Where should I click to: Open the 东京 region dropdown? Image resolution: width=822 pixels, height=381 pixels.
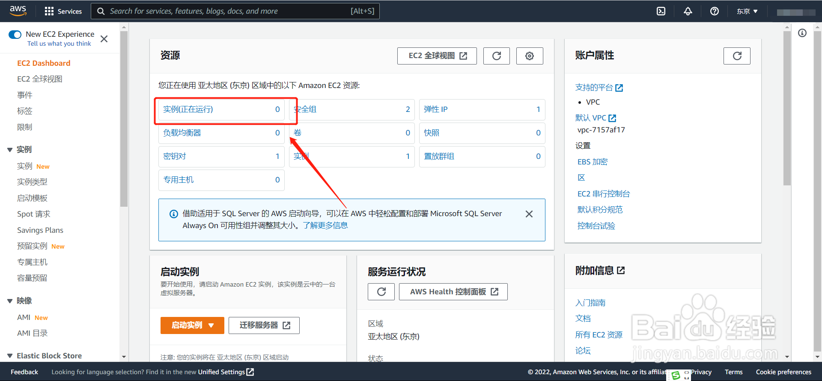point(747,11)
